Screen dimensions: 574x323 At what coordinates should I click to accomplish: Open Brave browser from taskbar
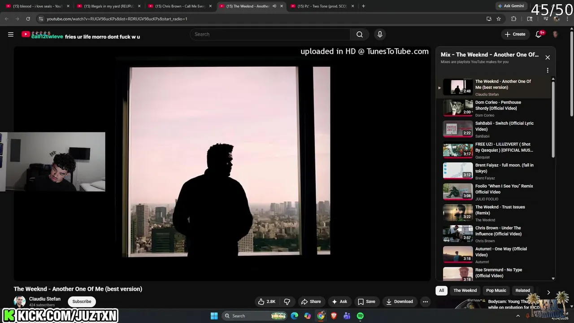point(334,316)
